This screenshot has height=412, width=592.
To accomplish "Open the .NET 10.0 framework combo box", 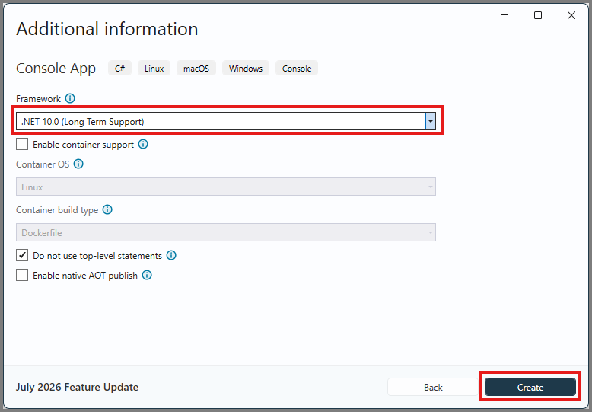I will coord(226,121).
